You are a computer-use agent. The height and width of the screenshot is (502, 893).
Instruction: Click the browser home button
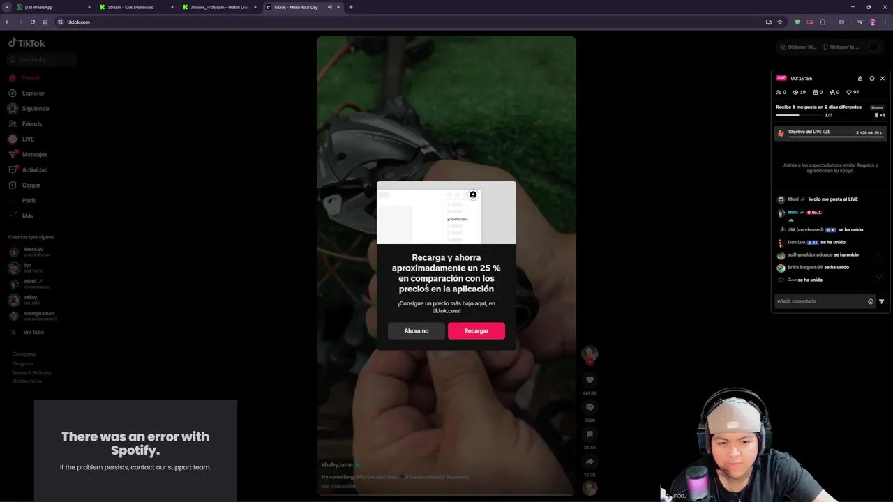(45, 22)
